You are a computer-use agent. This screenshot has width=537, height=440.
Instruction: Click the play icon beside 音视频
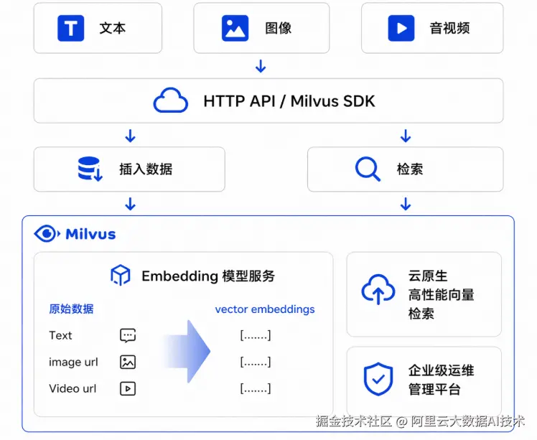click(401, 28)
